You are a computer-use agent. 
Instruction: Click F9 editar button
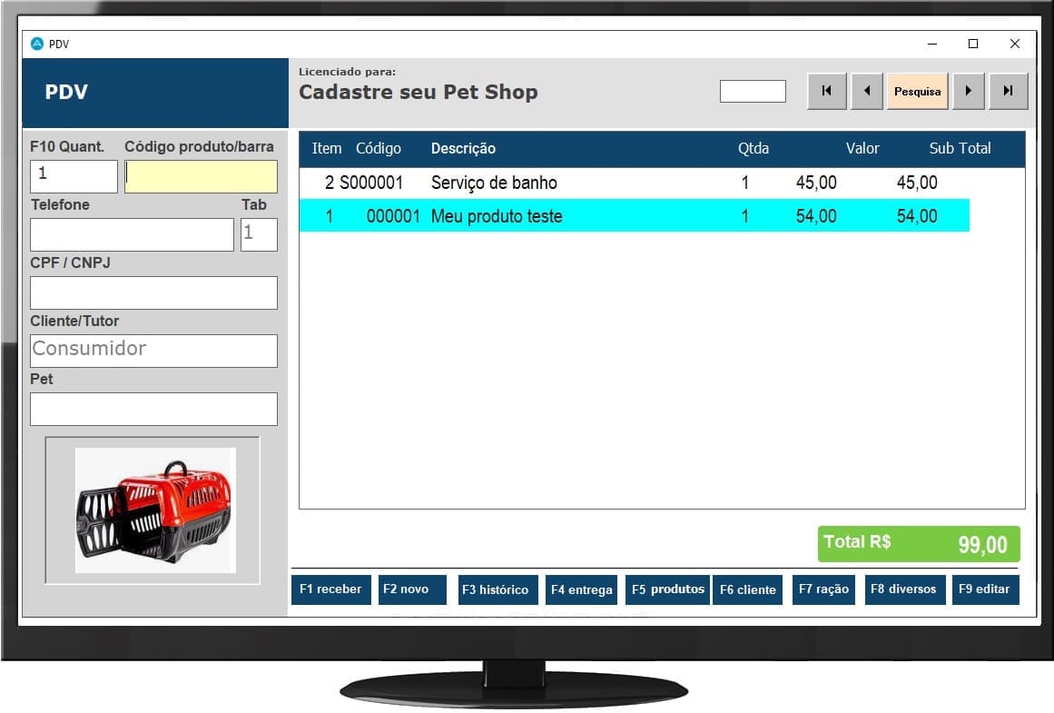pyautogui.click(x=984, y=589)
